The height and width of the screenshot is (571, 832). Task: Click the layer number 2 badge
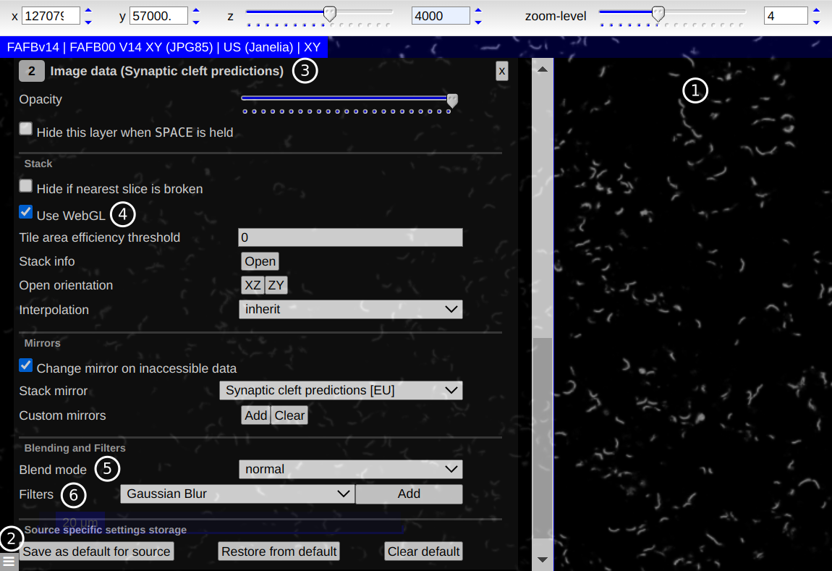point(32,71)
